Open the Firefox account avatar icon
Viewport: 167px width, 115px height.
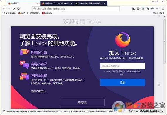click(143, 9)
